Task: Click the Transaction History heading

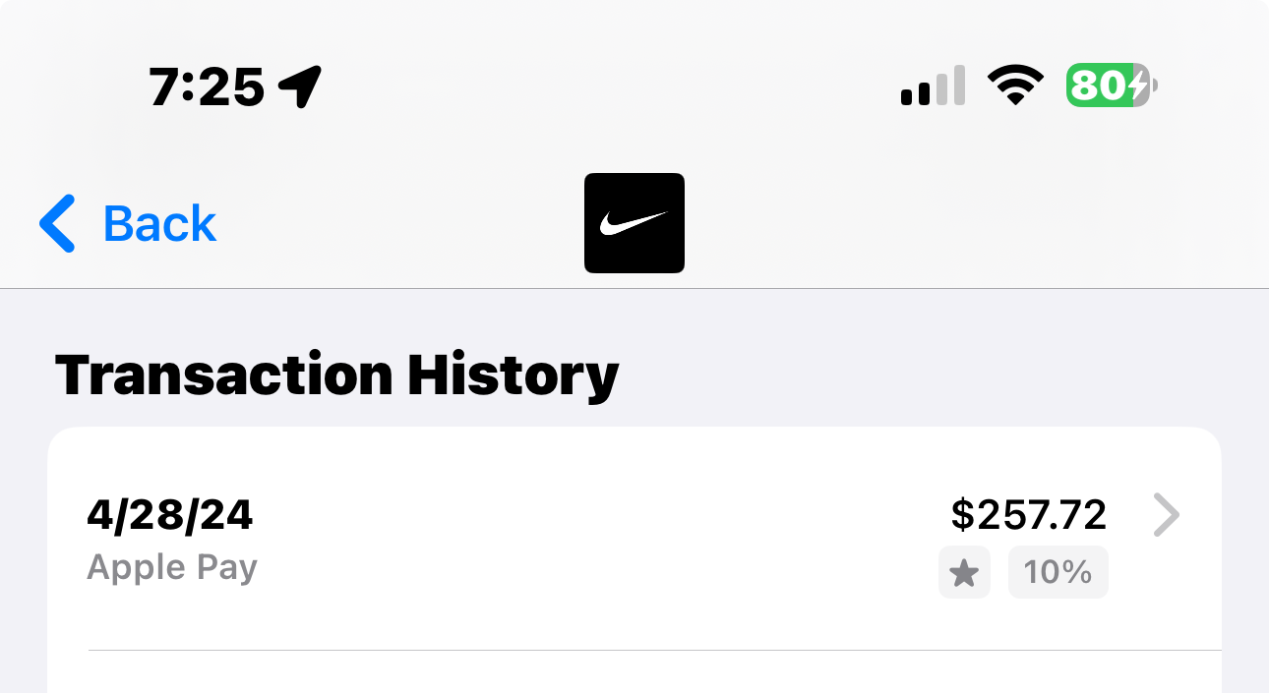Action: pos(336,375)
